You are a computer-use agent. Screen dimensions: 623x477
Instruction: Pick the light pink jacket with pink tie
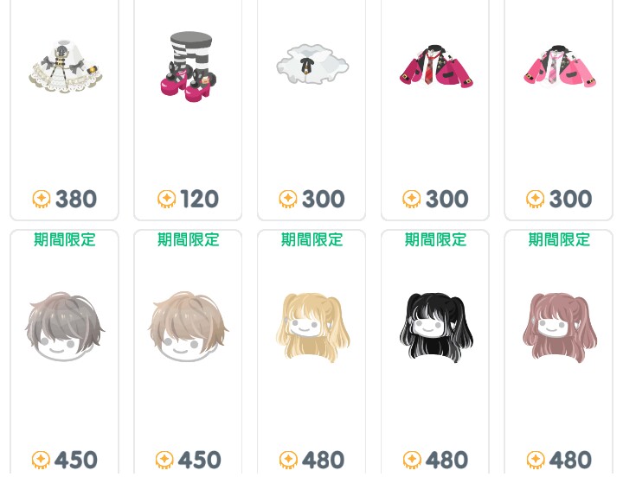point(560,66)
